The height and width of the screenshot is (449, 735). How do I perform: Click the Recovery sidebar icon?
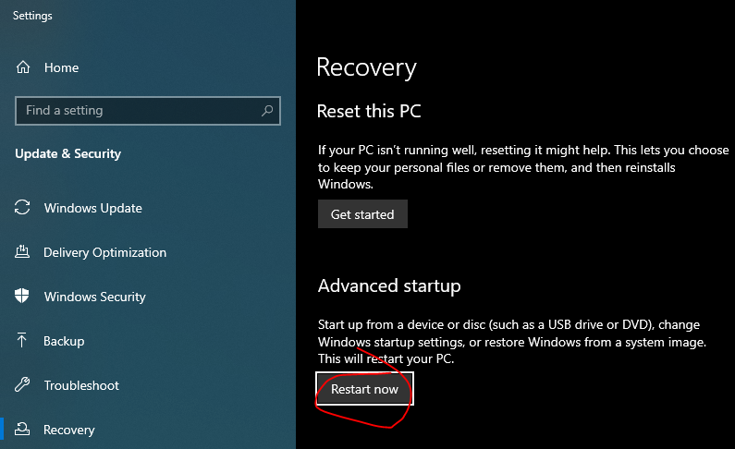pos(23,430)
